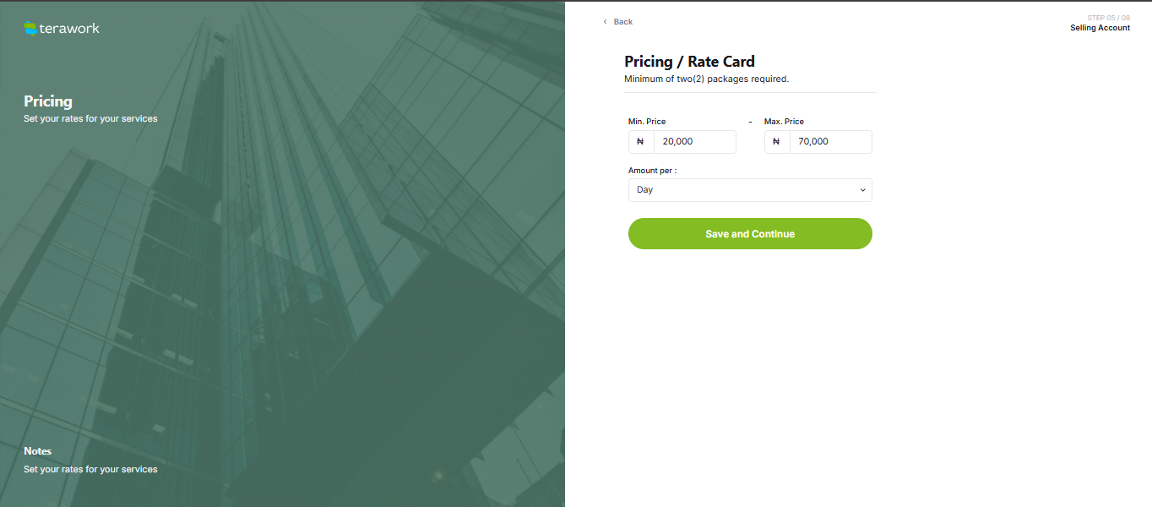This screenshot has height=507, width=1152.
Task: Focus the Max. Price field showing 70,000
Action: click(x=830, y=142)
